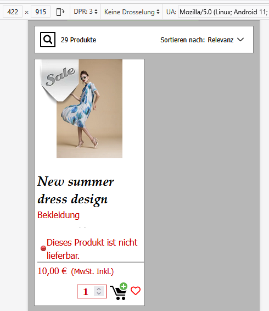Click the summer dress product thumbnail

click(89, 109)
